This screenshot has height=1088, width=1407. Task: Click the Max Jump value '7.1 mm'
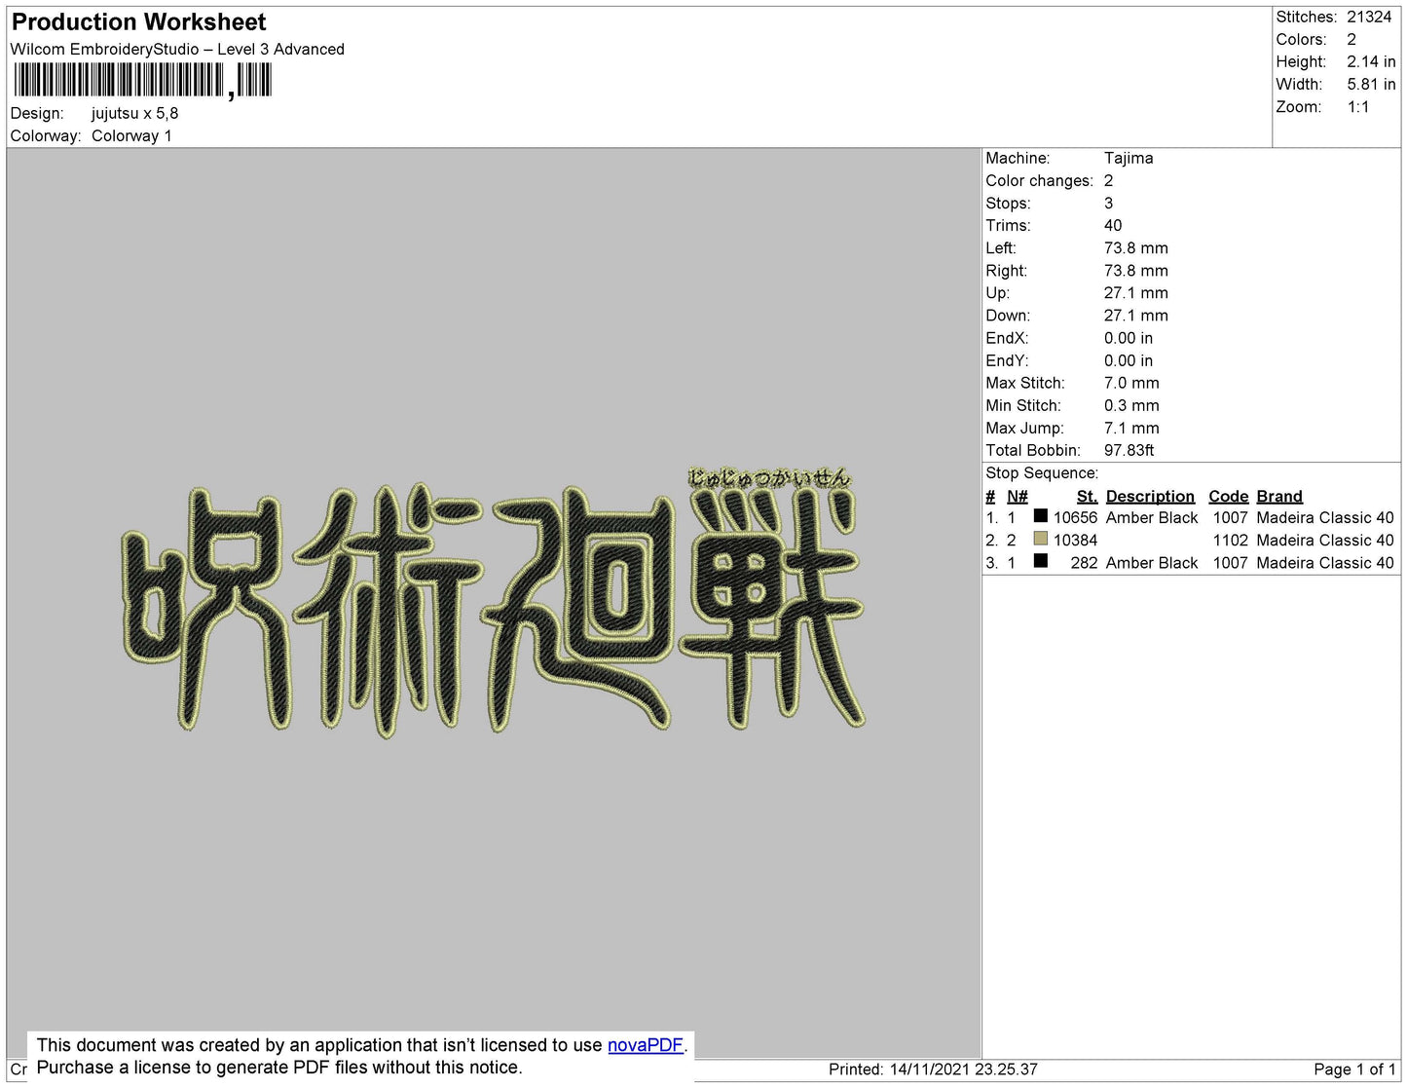1131,428
